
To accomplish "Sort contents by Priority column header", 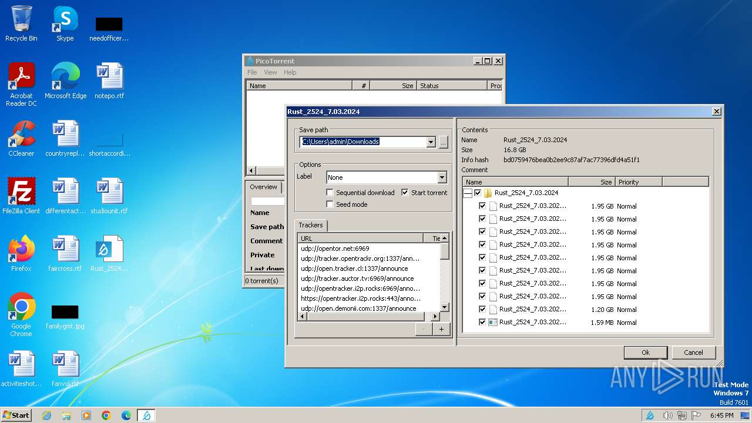I will [x=639, y=182].
